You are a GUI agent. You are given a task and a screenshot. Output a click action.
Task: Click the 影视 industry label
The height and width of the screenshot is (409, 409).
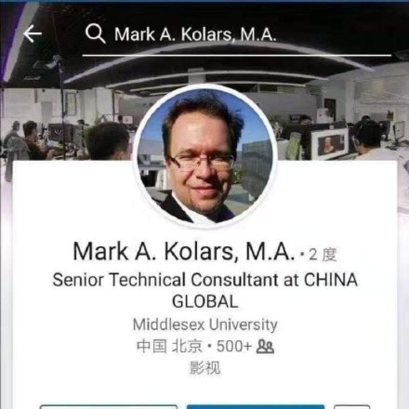click(205, 368)
